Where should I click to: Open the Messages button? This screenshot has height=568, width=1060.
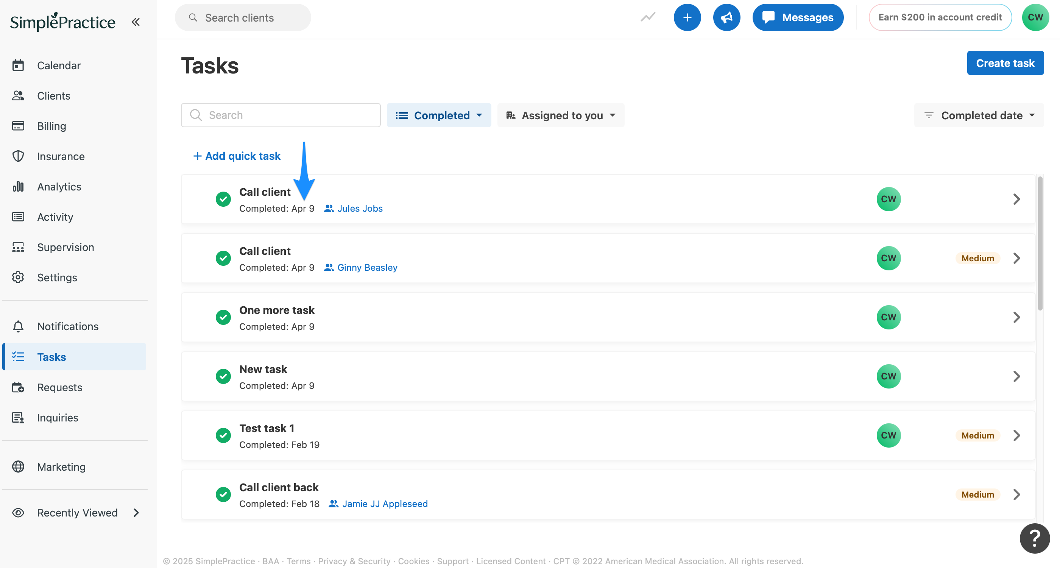pos(798,17)
